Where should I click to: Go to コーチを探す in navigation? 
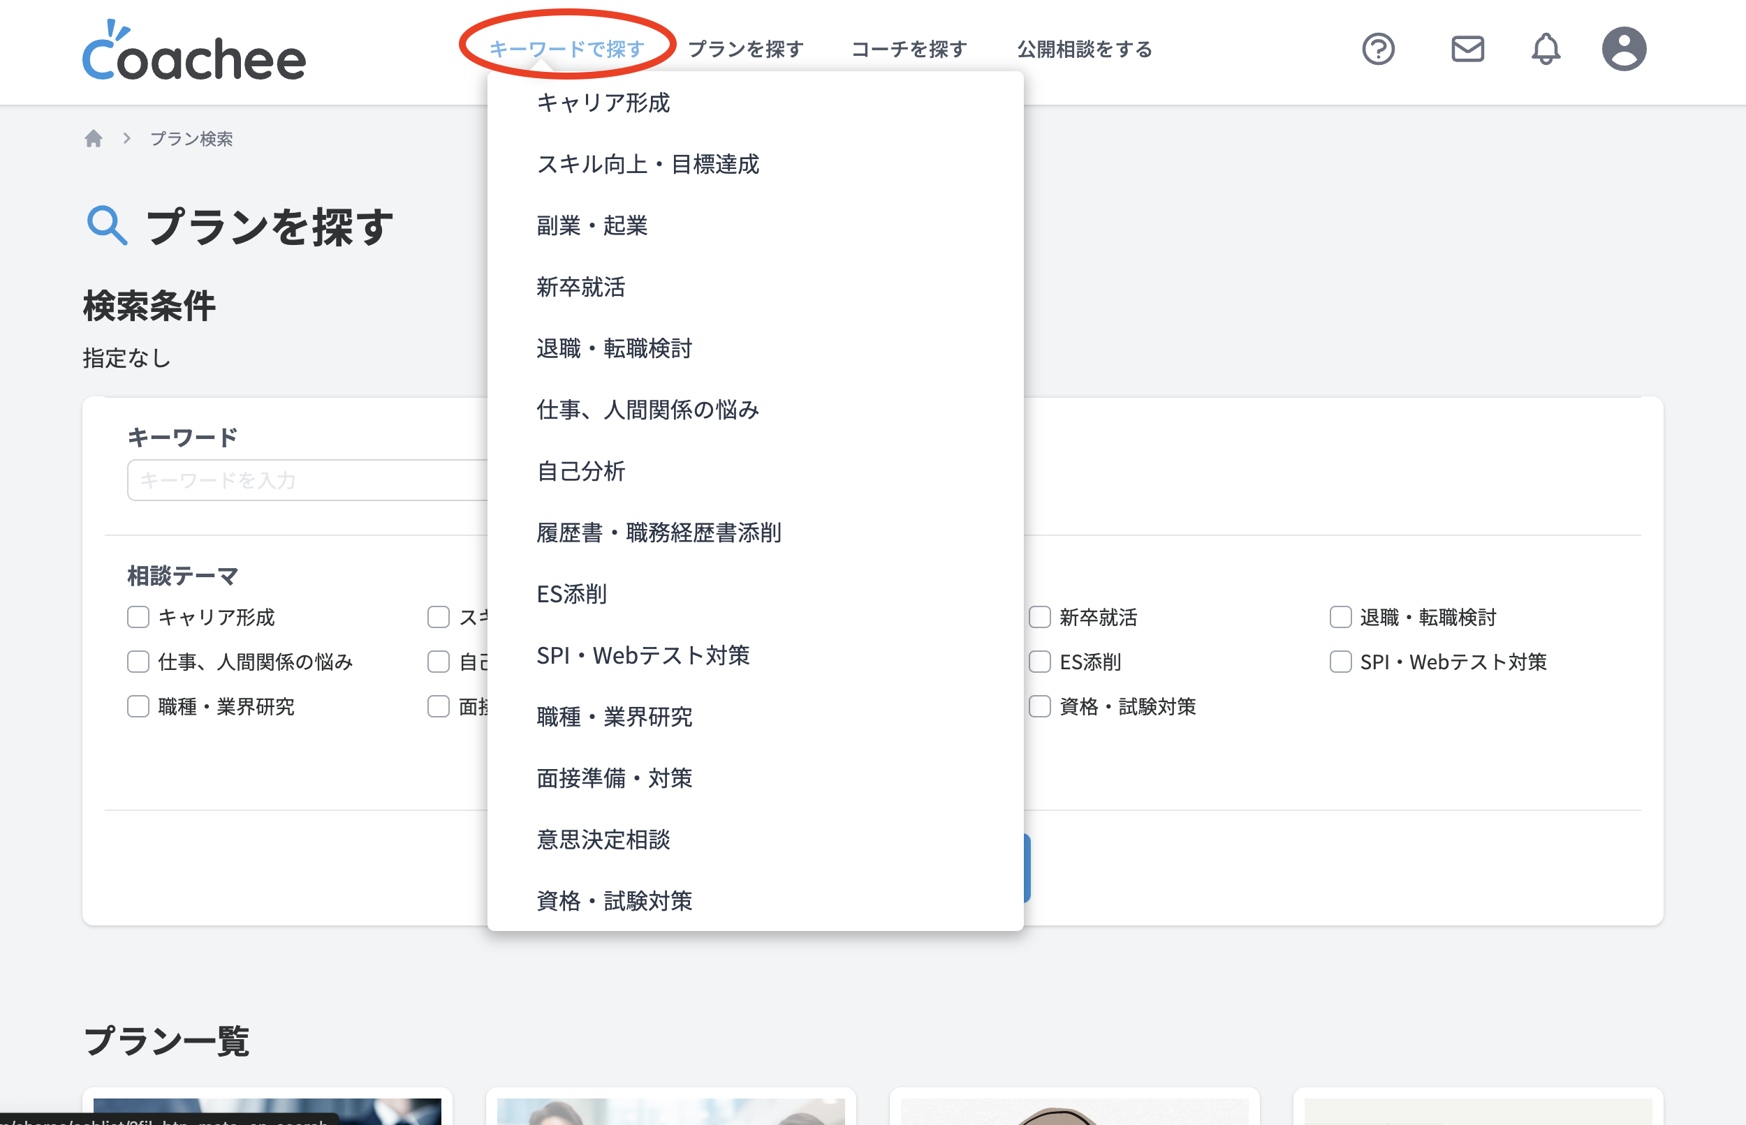pyautogui.click(x=909, y=50)
